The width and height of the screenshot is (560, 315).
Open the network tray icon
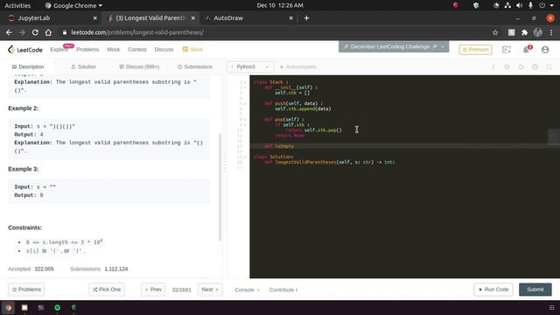[507, 5]
